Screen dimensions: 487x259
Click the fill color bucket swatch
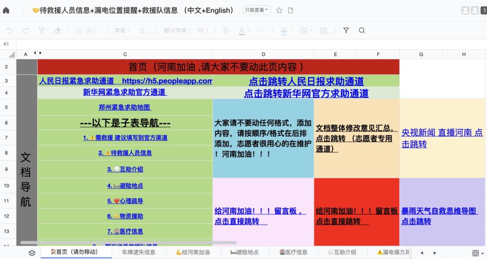coord(284,30)
